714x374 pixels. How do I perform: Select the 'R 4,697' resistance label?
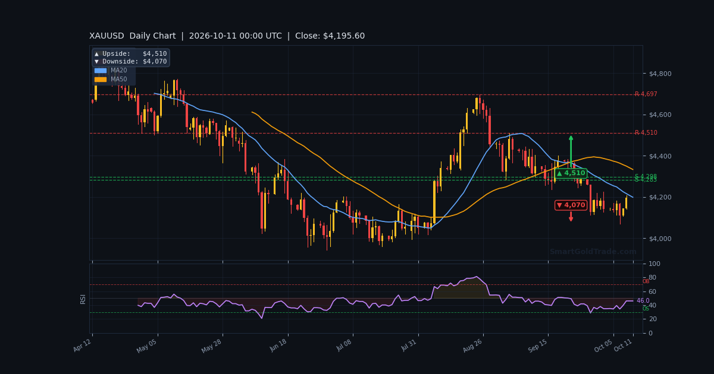[646, 94]
